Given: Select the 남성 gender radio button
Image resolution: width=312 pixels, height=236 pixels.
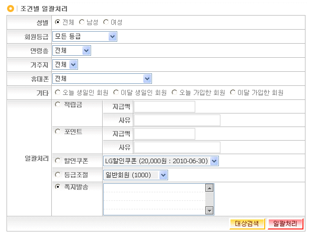Looking at the screenshot, I should [x=82, y=22].
